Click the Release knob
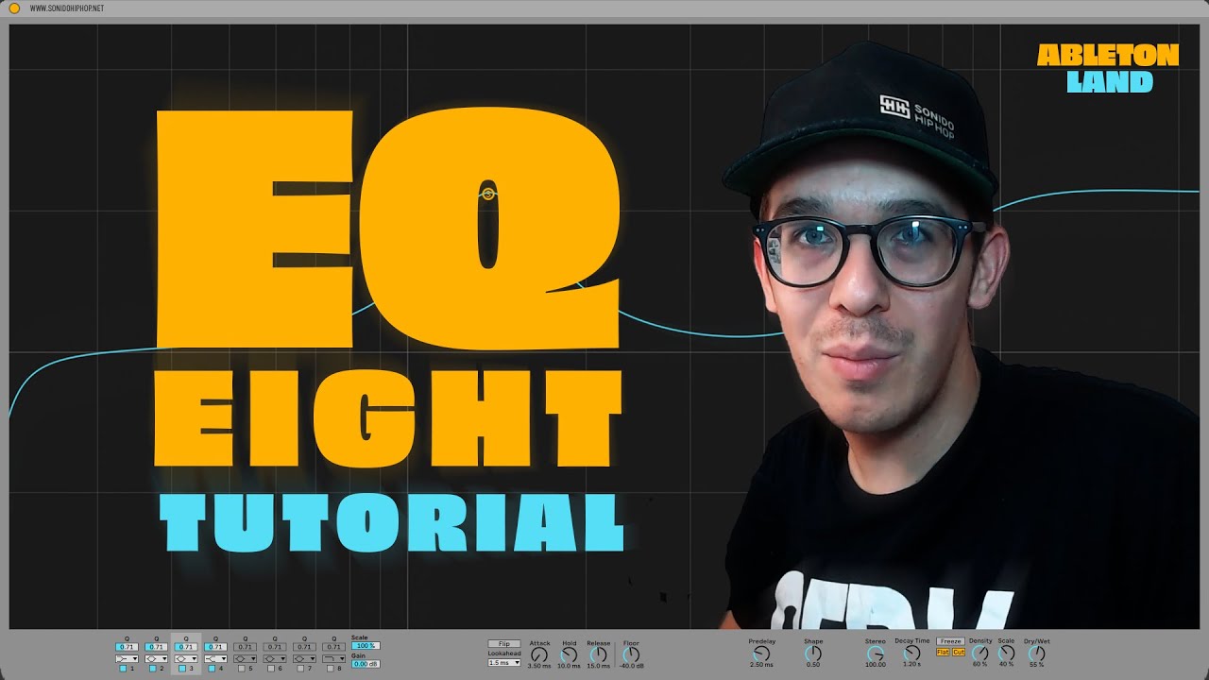The image size is (1209, 680). (x=599, y=654)
